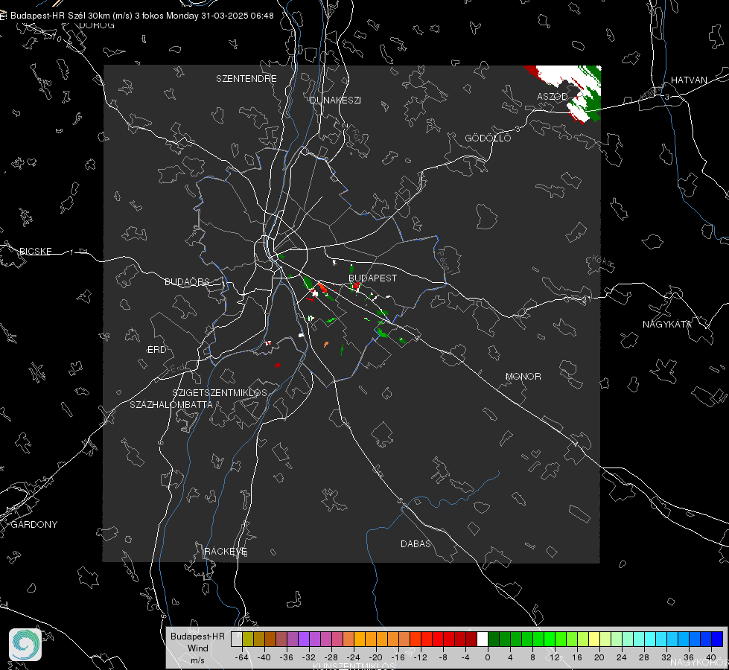This screenshot has height=670, width=729.
Task: Pick the light gray first legend swatch
Action: (236, 639)
